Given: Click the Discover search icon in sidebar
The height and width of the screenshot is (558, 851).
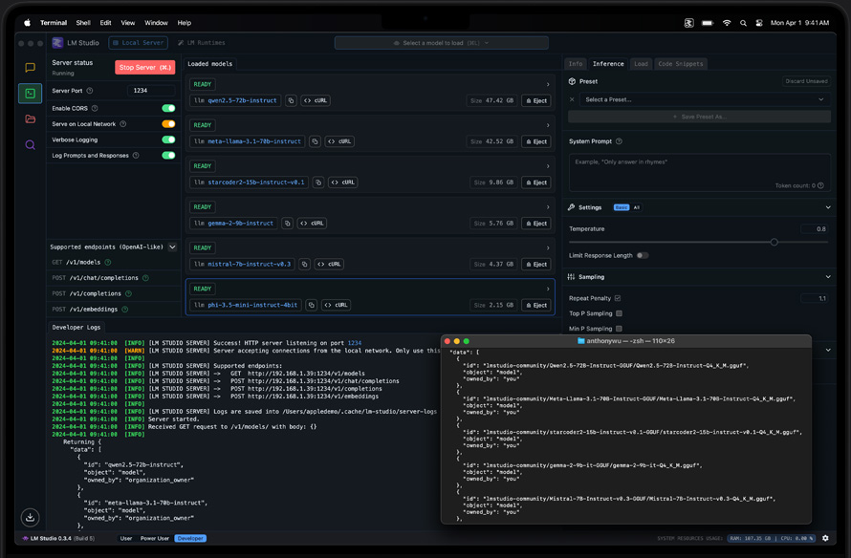Looking at the screenshot, I should [30, 141].
